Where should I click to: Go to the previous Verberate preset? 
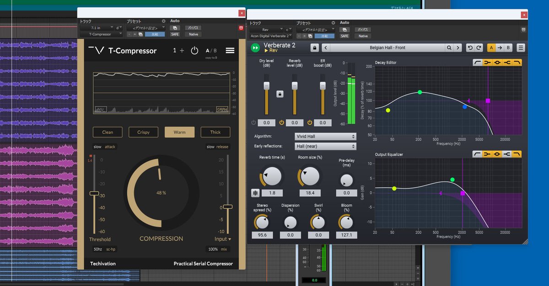(x=325, y=48)
